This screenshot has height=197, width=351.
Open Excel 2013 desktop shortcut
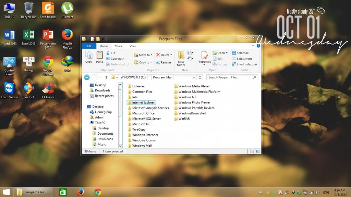pos(29,37)
